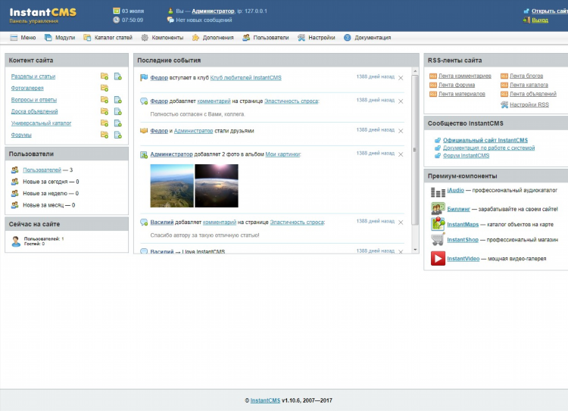Click RSS icon beside Лента объявлений
This screenshot has width=568, height=411.
point(504,94)
